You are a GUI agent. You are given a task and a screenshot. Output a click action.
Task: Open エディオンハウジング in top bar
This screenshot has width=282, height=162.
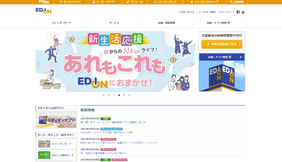point(205,2)
